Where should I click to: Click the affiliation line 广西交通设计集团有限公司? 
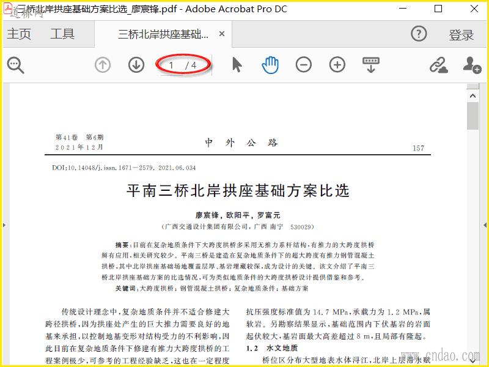(238, 227)
